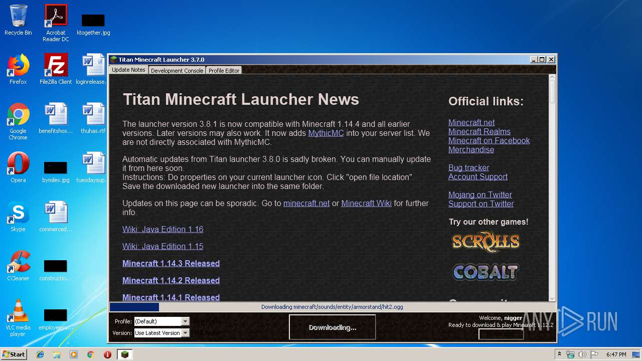
Task: Open the Start menu
Action: pos(14,354)
